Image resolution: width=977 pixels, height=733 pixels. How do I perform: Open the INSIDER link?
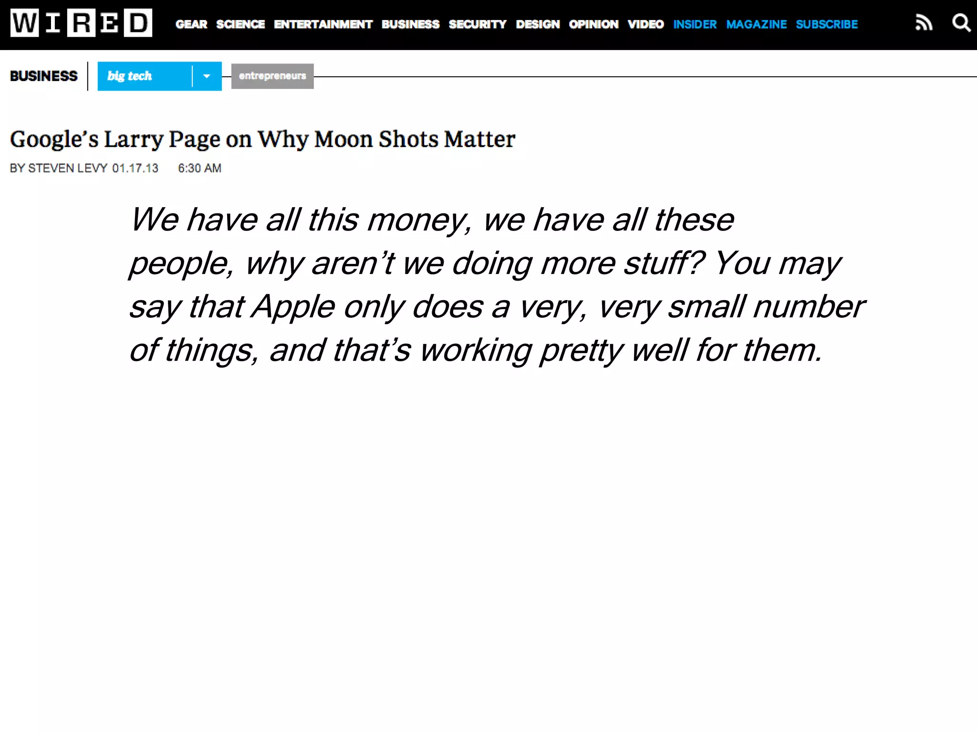coord(695,24)
